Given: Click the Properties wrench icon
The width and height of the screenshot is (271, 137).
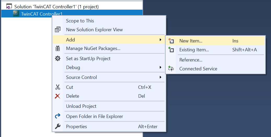Looking at the screenshot, I should (x=58, y=127).
